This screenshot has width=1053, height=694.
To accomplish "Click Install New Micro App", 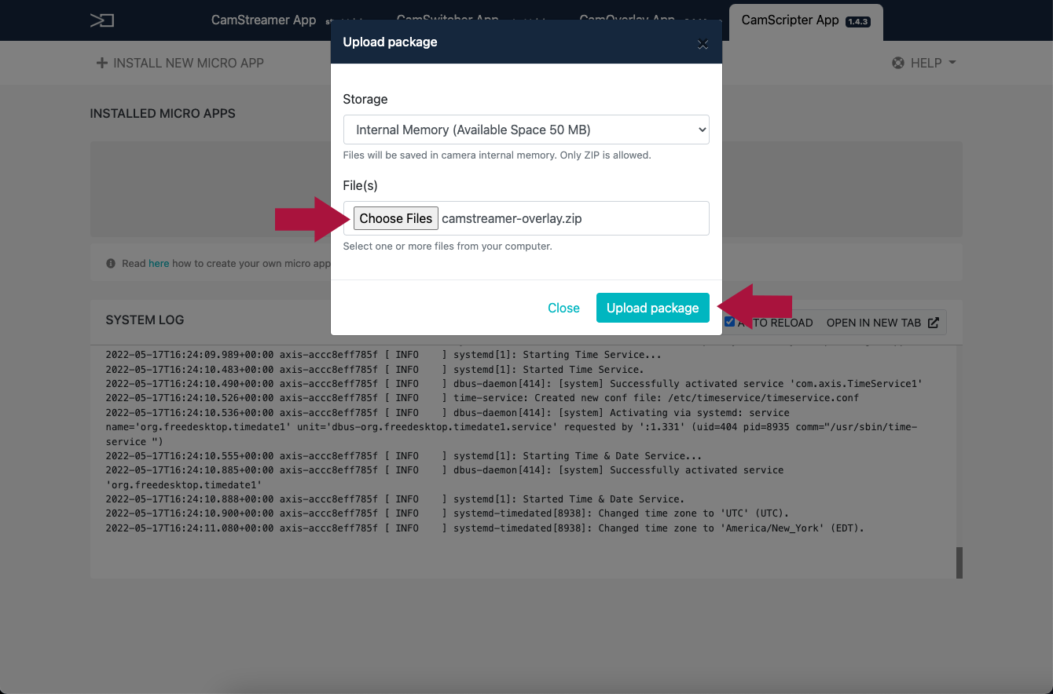I will [180, 63].
